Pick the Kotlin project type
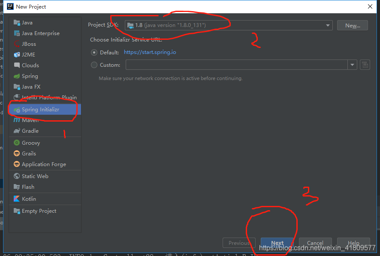This screenshot has width=380, height=256. (45, 199)
